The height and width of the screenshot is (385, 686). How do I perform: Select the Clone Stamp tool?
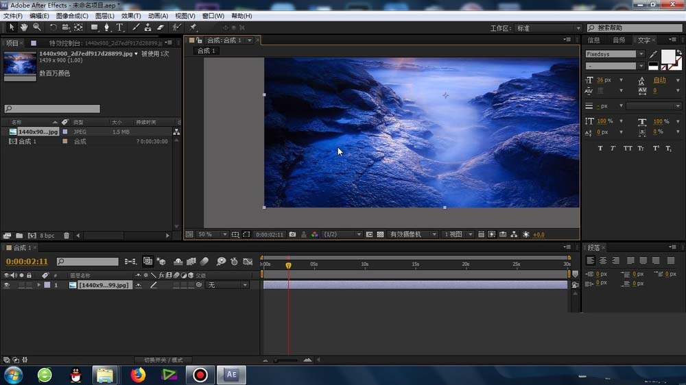pyautogui.click(x=147, y=27)
